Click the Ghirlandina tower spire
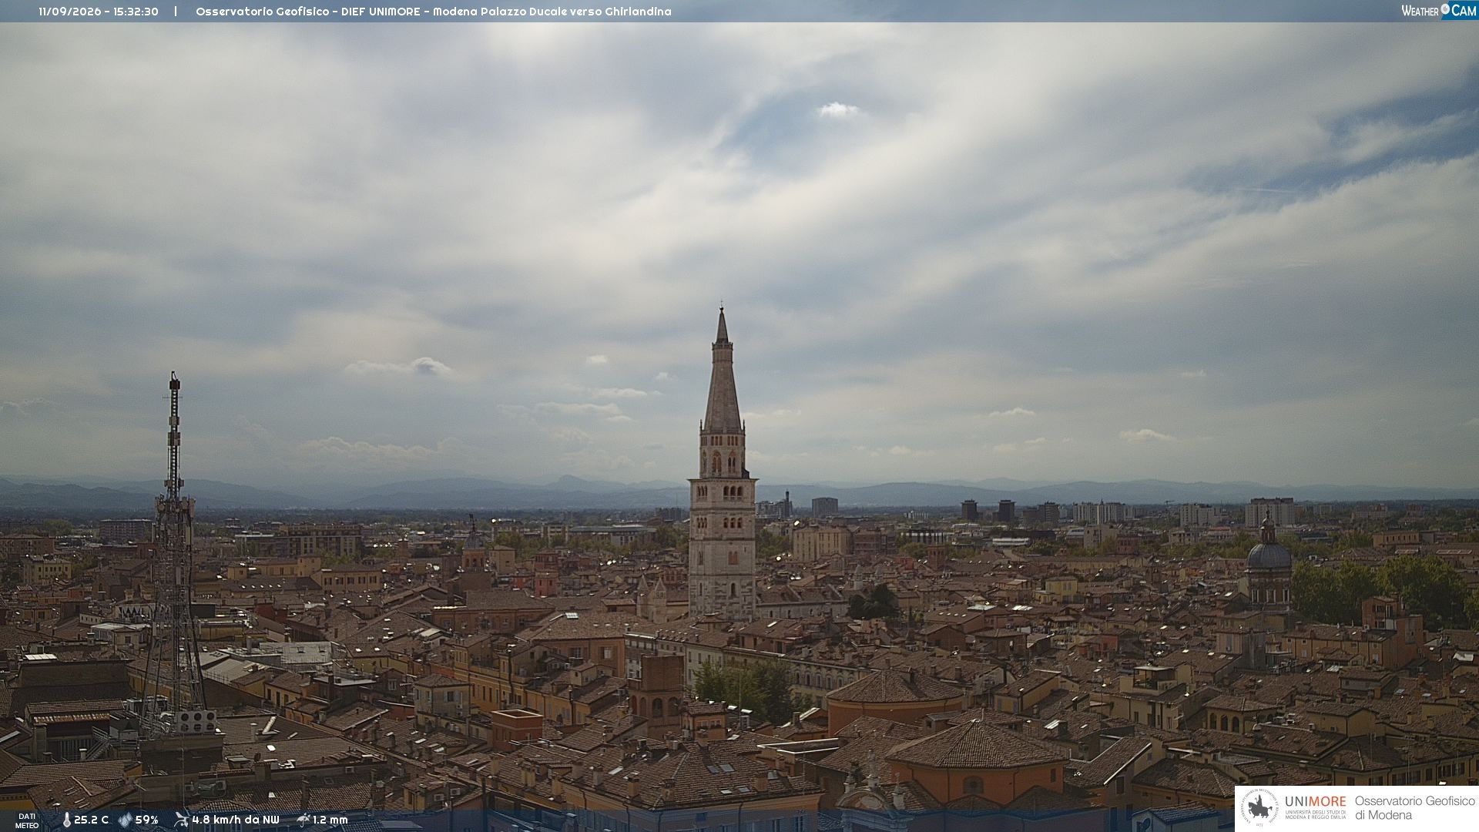 [722, 370]
